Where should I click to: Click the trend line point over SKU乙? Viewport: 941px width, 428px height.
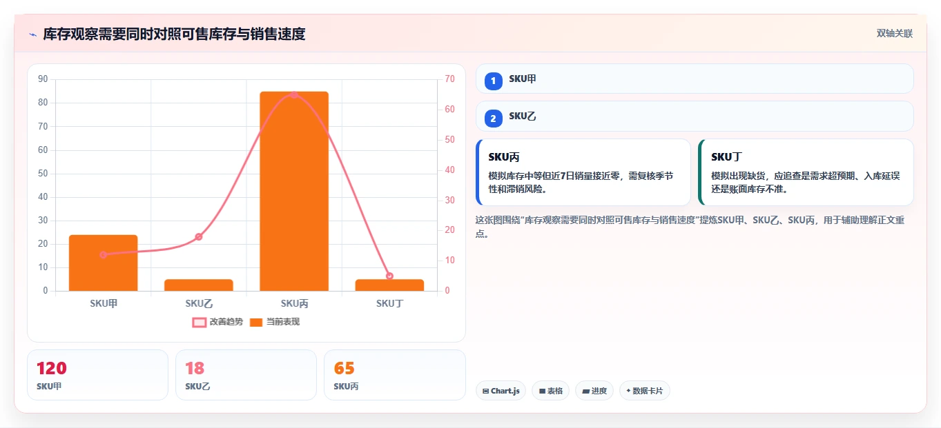199,236
